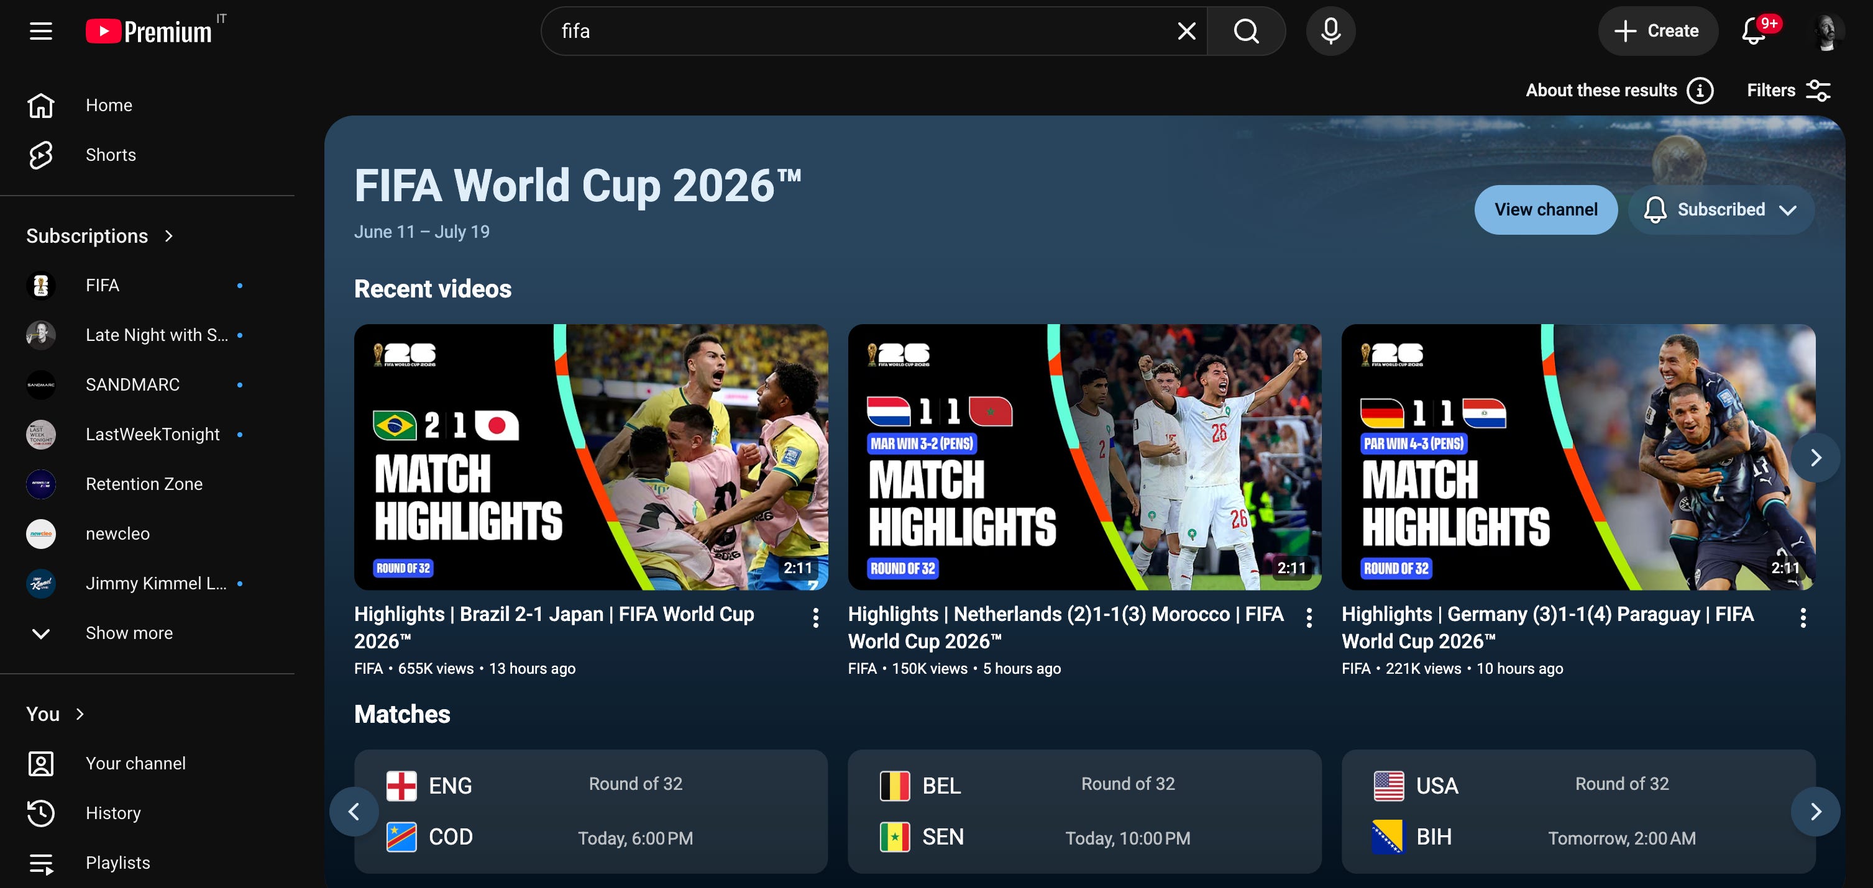The image size is (1873, 888).
Task: Open the Netherlands (2)1-1(3) Morocco video title
Action: click(1066, 628)
